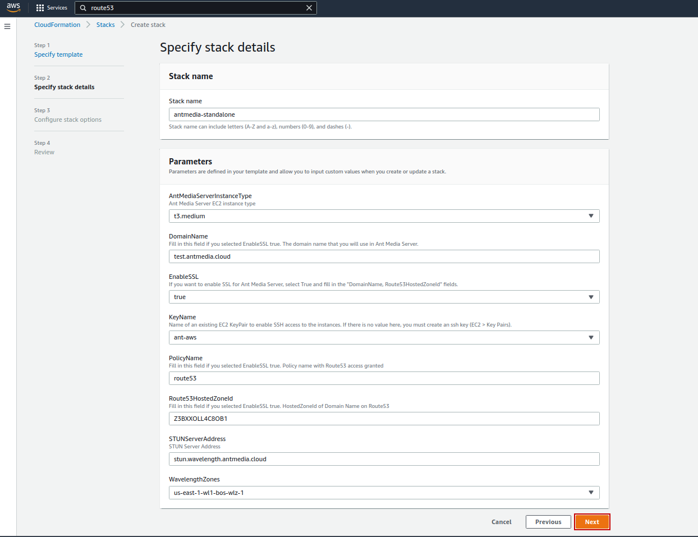
Task: Click the 'Specify stack details' page heading
Action: tap(218, 47)
